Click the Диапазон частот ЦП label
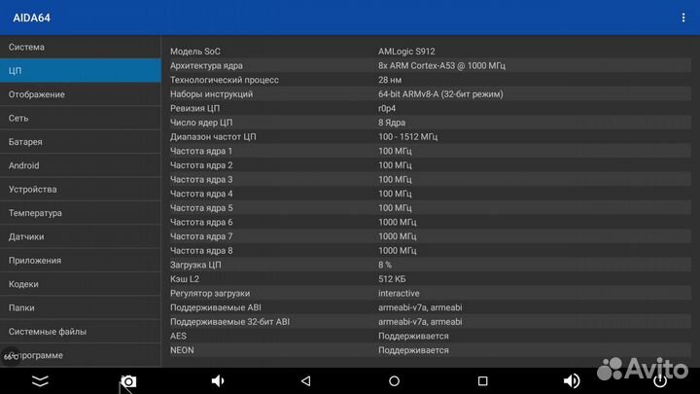 [213, 137]
